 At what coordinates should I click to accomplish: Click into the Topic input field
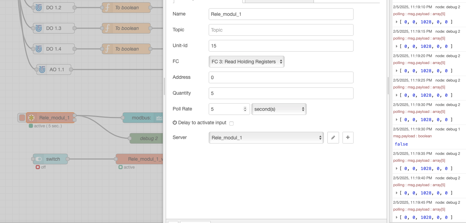coord(281,30)
